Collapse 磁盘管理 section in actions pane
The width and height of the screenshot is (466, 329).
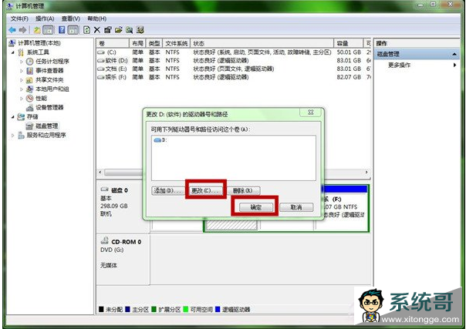(454, 54)
